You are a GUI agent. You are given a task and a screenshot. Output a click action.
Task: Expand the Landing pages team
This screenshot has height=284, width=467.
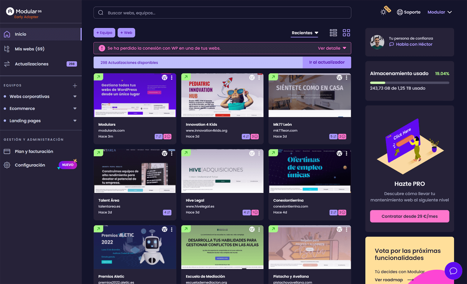coord(75,121)
